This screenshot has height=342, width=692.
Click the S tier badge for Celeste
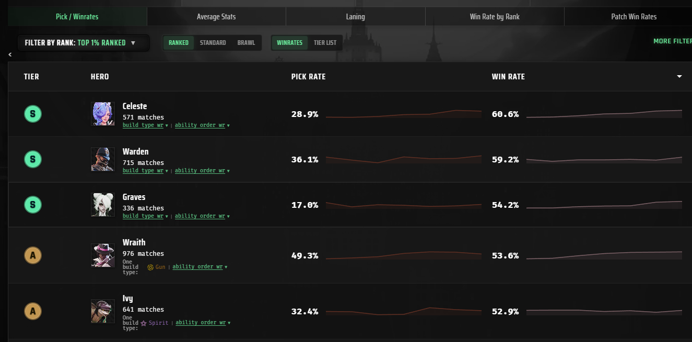point(33,114)
